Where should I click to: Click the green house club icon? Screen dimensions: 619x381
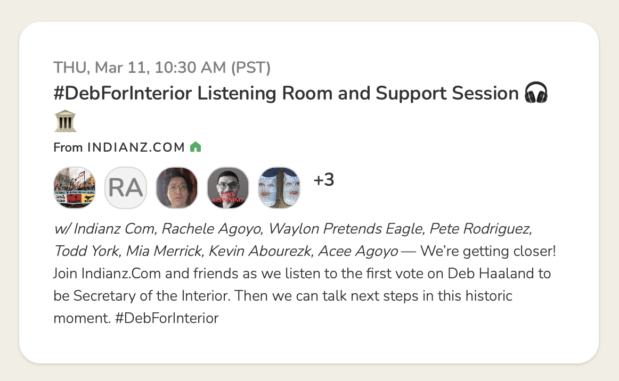(196, 147)
